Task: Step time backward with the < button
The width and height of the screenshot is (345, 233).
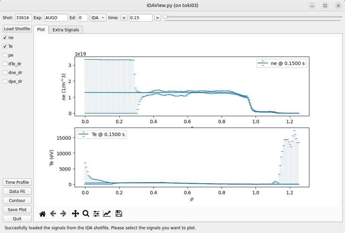Action: coord(124,18)
